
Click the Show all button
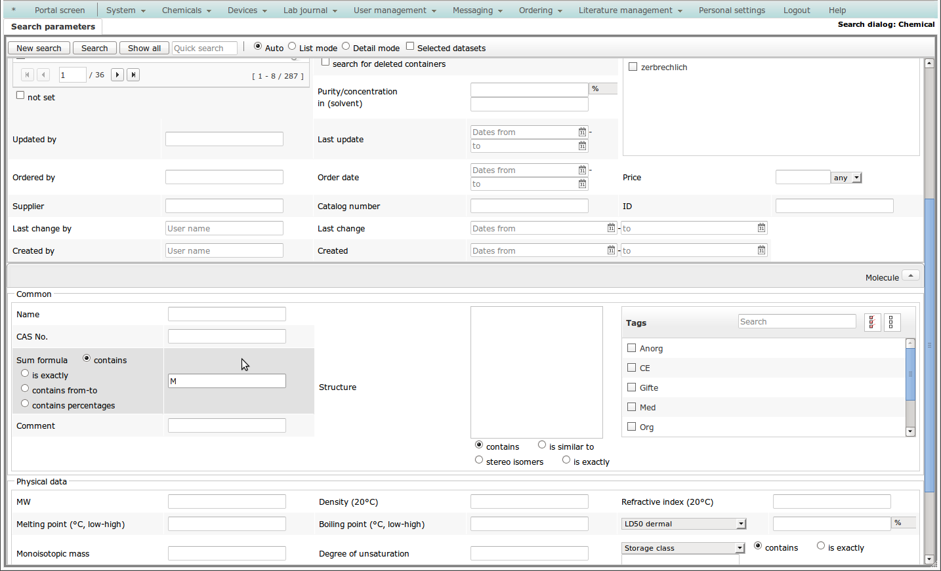144,49
